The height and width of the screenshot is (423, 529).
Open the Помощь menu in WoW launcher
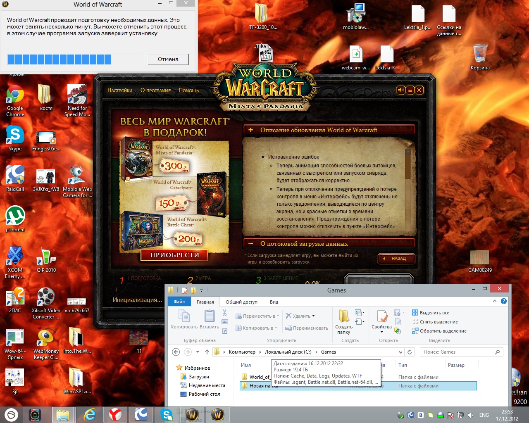point(189,90)
